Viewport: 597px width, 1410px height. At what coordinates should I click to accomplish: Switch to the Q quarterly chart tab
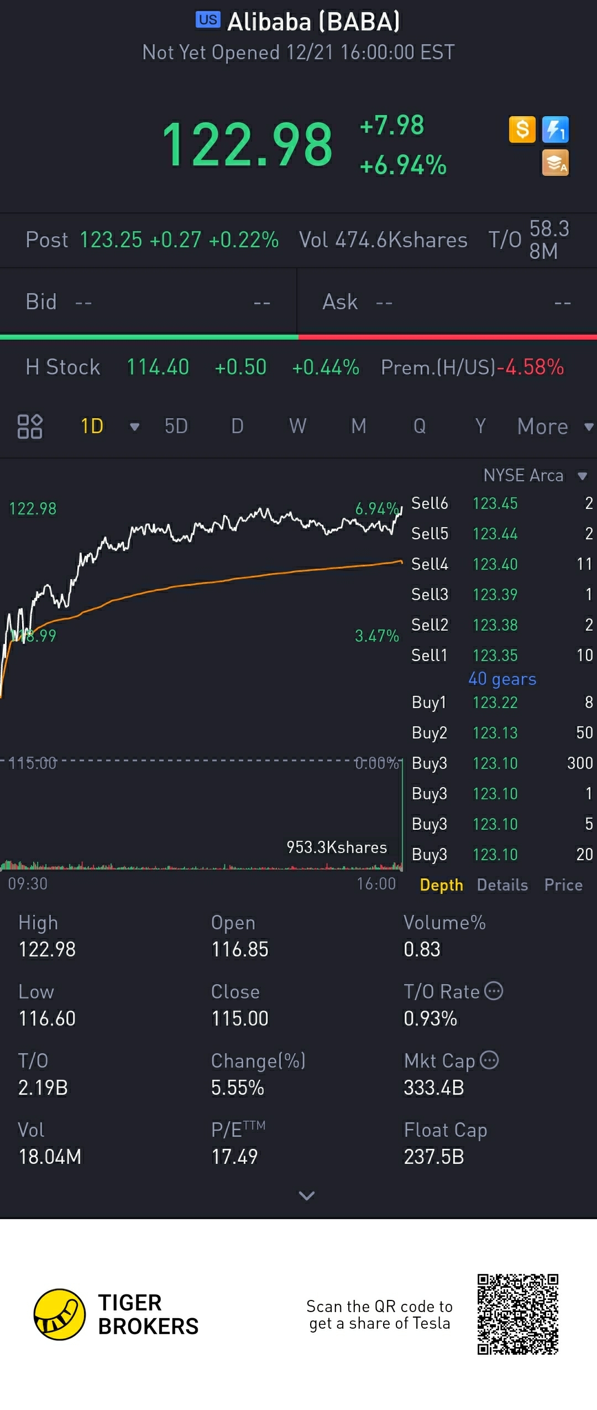tap(420, 426)
